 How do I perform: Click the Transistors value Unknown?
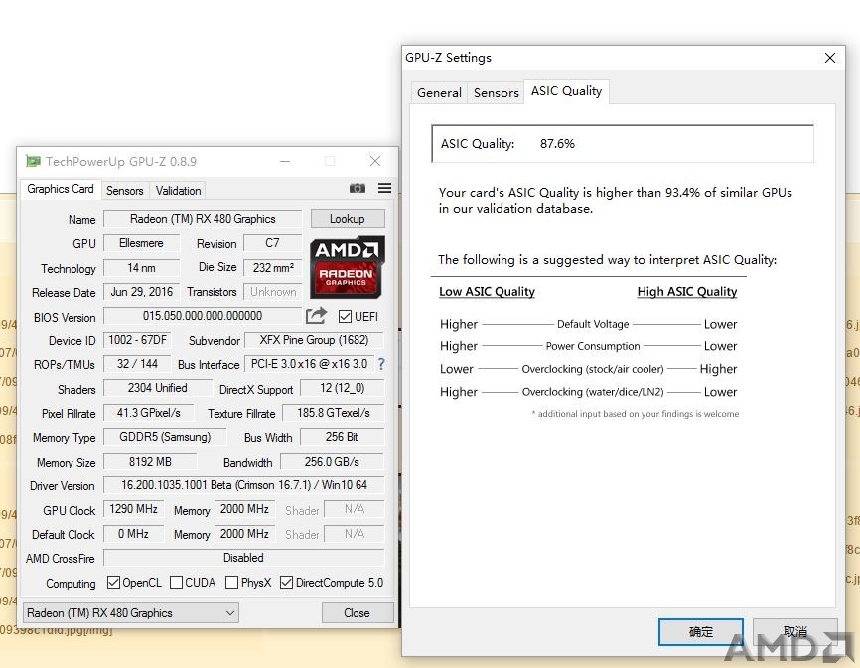[x=272, y=292]
